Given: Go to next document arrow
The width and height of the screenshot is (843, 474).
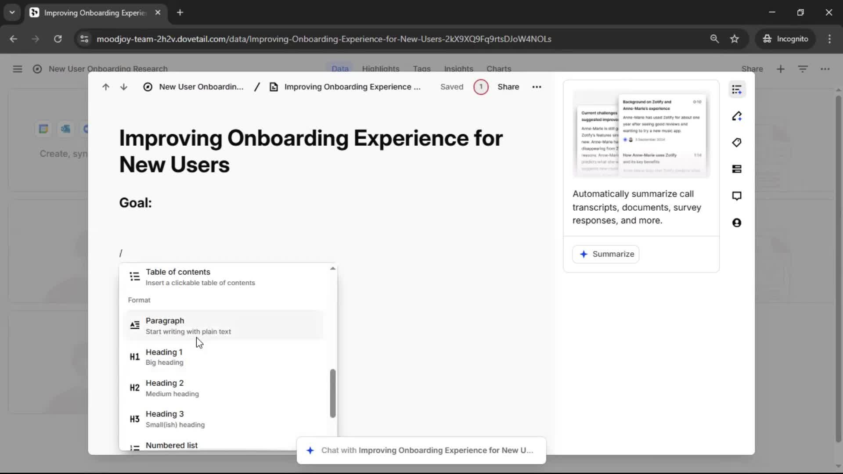Looking at the screenshot, I should [x=124, y=87].
